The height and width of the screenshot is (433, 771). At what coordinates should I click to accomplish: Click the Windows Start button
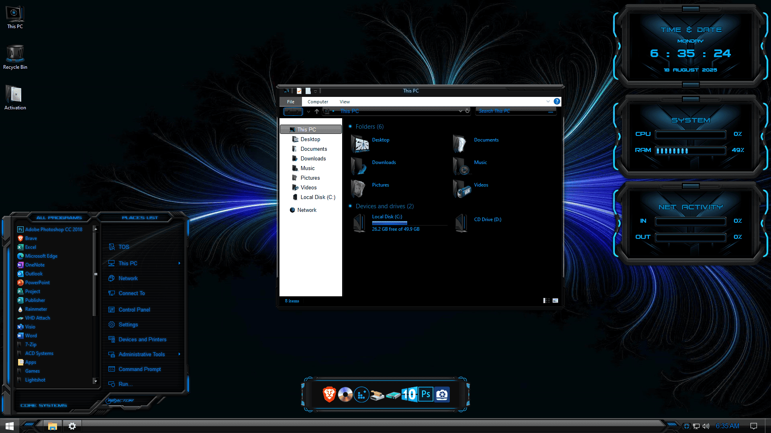(x=10, y=426)
